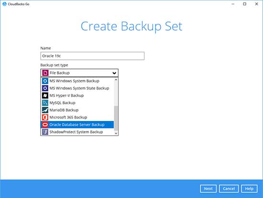Proceed with the Next button
The width and height of the screenshot is (263, 198).
point(208,188)
